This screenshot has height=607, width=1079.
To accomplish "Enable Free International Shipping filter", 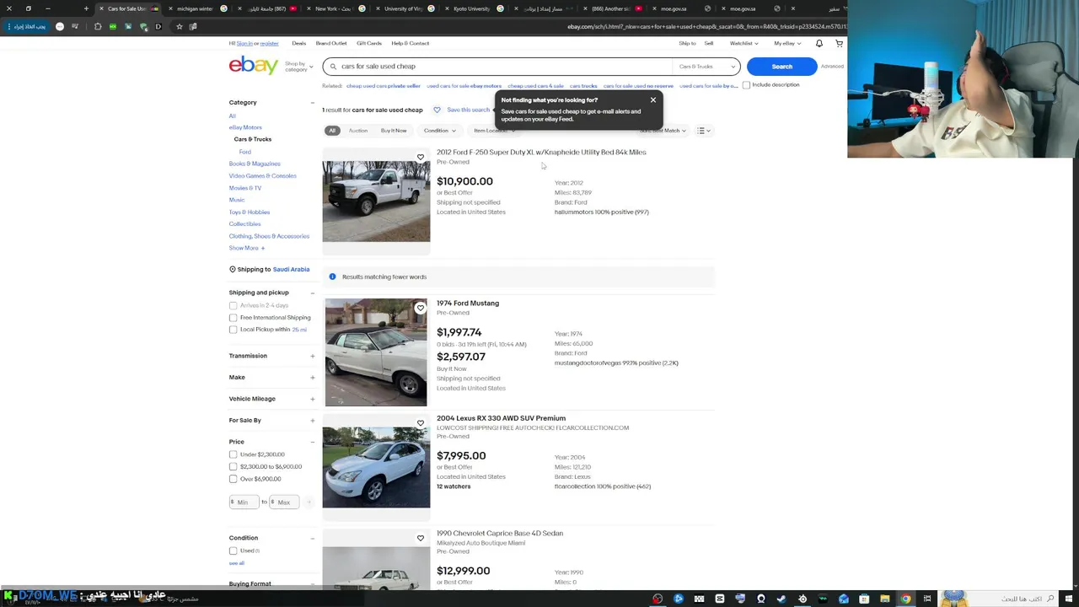I will pos(233,318).
